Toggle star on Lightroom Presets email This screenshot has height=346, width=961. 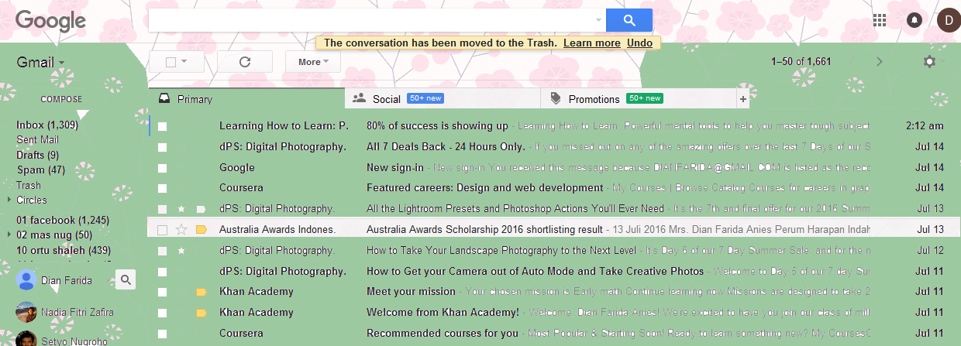(x=181, y=209)
